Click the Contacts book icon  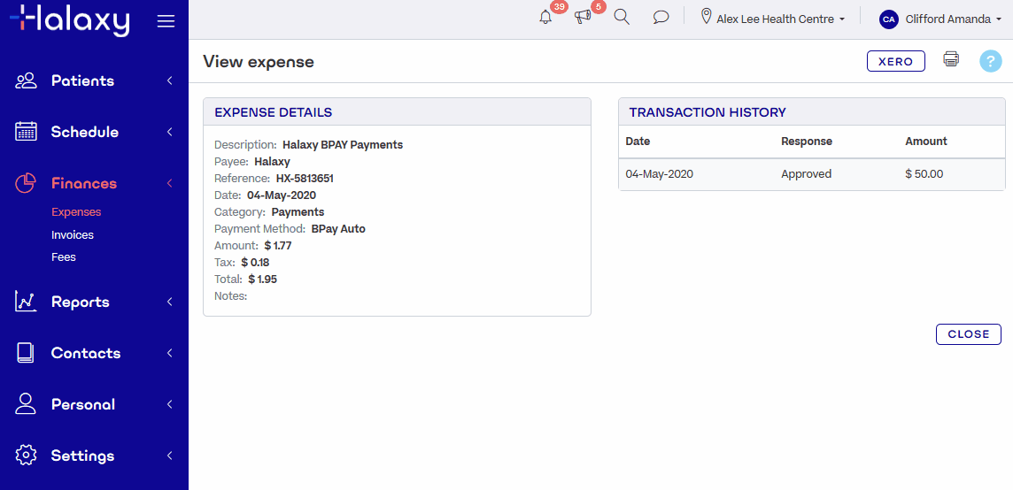(25, 353)
